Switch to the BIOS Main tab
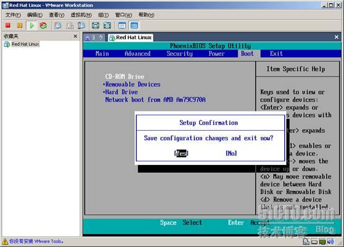 pos(102,54)
